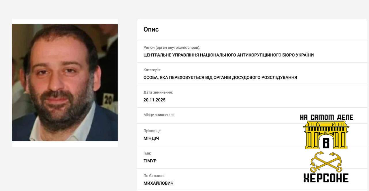Click the "Дата зникнення" label
369x191 pixels.
pyautogui.click(x=158, y=92)
